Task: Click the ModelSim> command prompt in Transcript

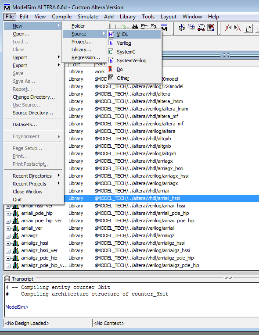Action: pyautogui.click(x=17, y=307)
